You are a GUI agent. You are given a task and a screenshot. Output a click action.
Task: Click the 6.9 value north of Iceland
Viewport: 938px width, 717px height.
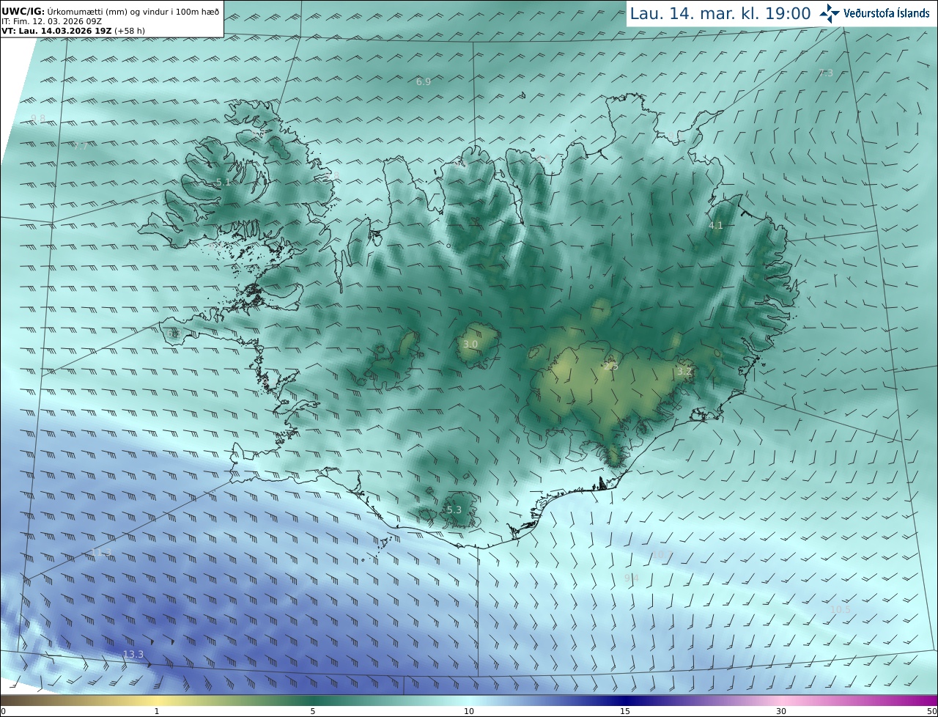pyautogui.click(x=424, y=81)
